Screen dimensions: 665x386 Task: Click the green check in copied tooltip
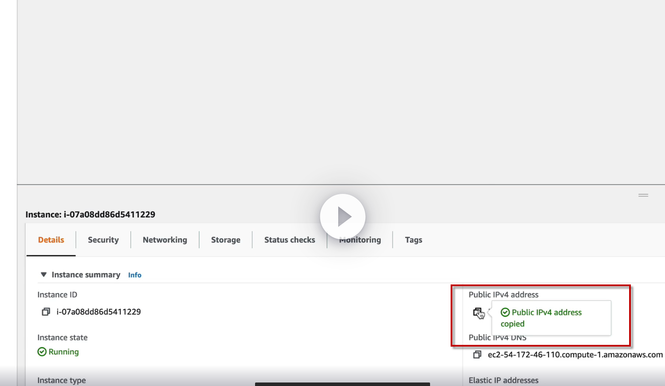[x=505, y=312]
